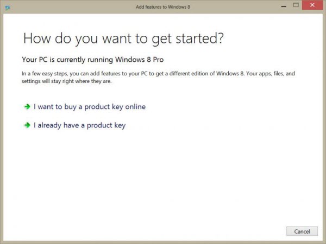Maximize the Add features to Windows 8 window

(296, 5)
